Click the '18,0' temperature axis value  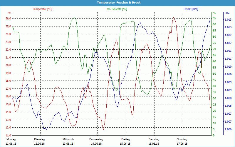click(x=8, y=81)
